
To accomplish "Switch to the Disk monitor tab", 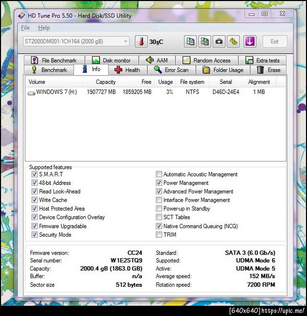I will pos(112,60).
